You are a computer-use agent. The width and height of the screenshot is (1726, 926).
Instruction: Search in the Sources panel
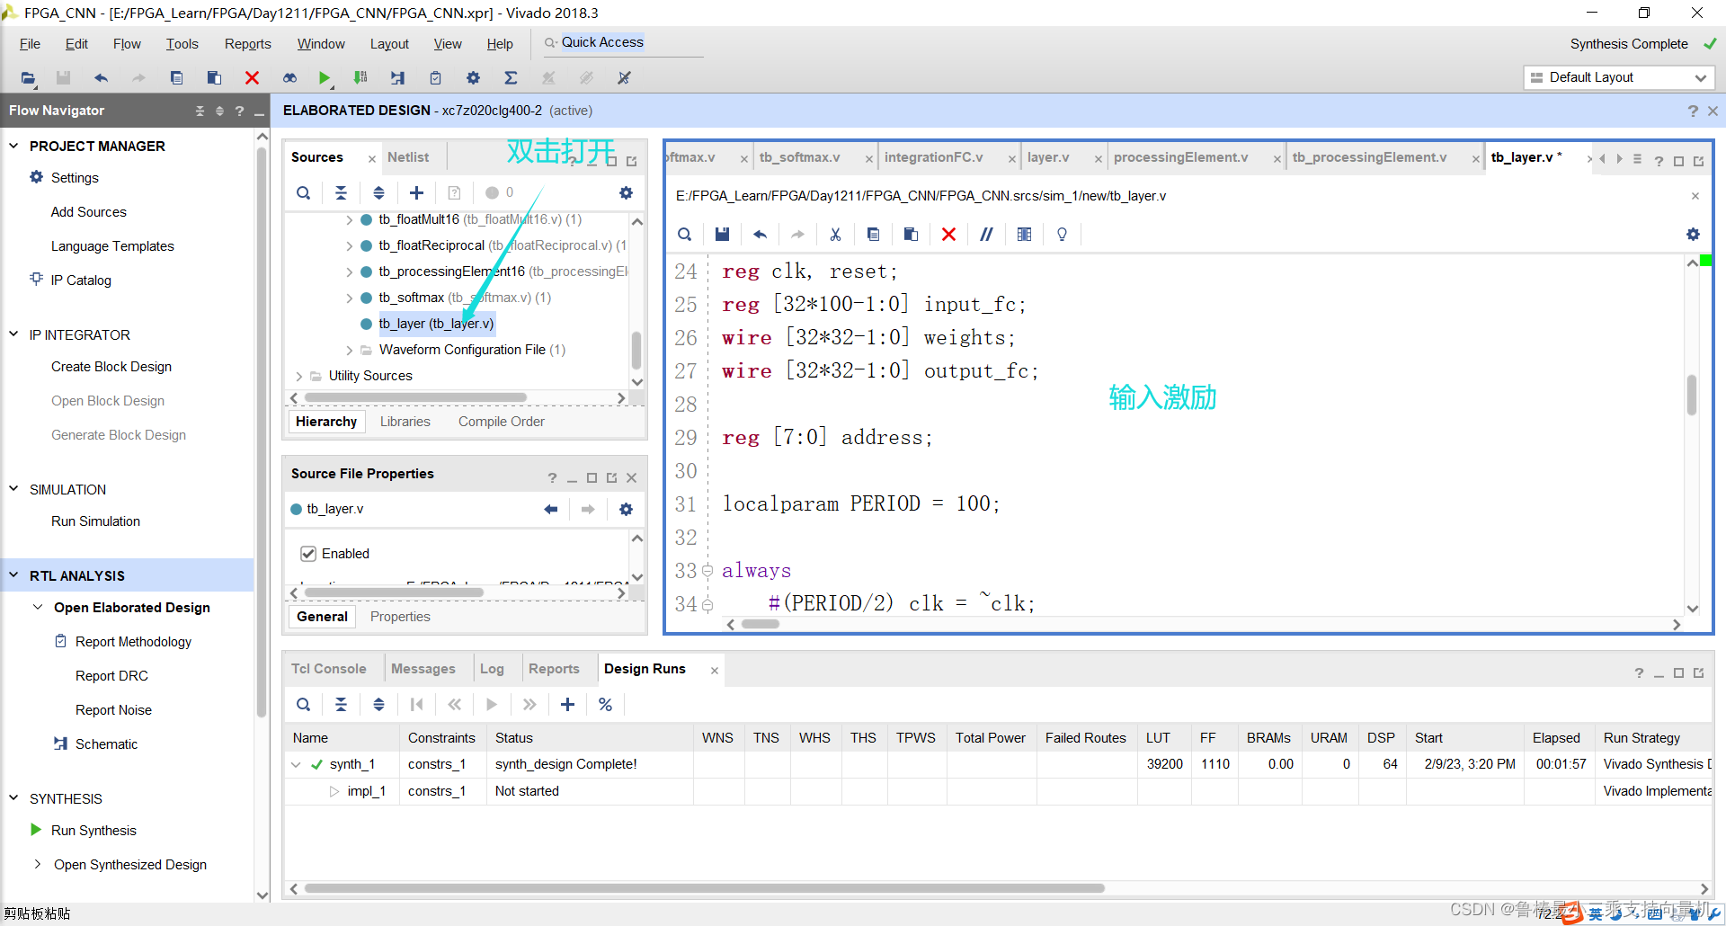(304, 192)
